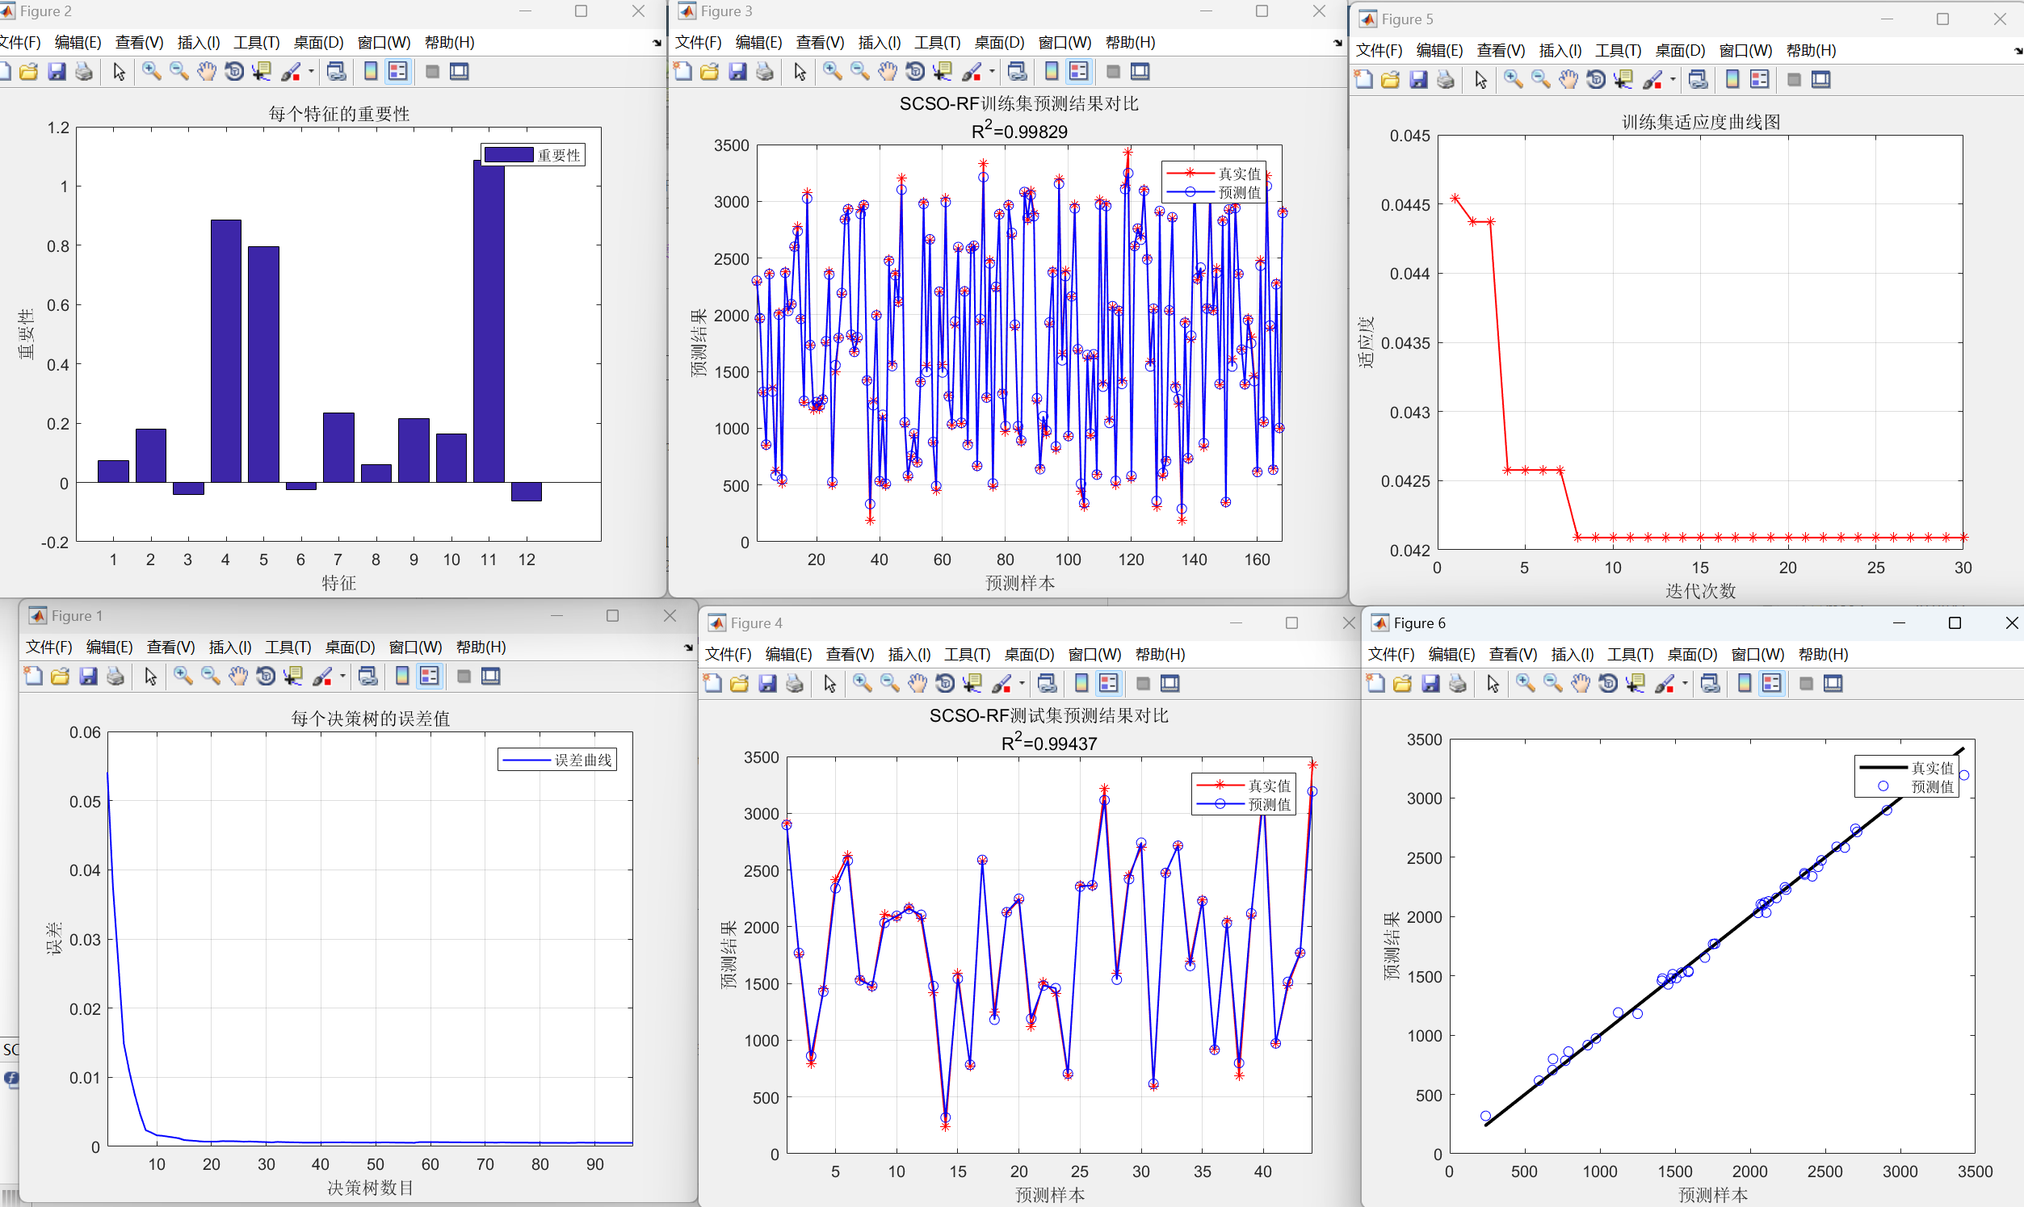Click y-axis label 适应度 in Figure 5
The image size is (2024, 1207).
(x=1366, y=342)
